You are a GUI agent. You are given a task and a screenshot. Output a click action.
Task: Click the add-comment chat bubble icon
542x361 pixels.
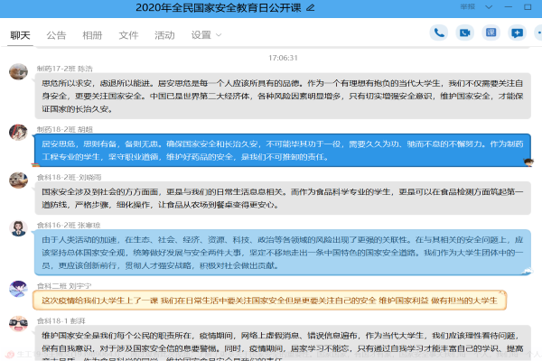point(517,32)
